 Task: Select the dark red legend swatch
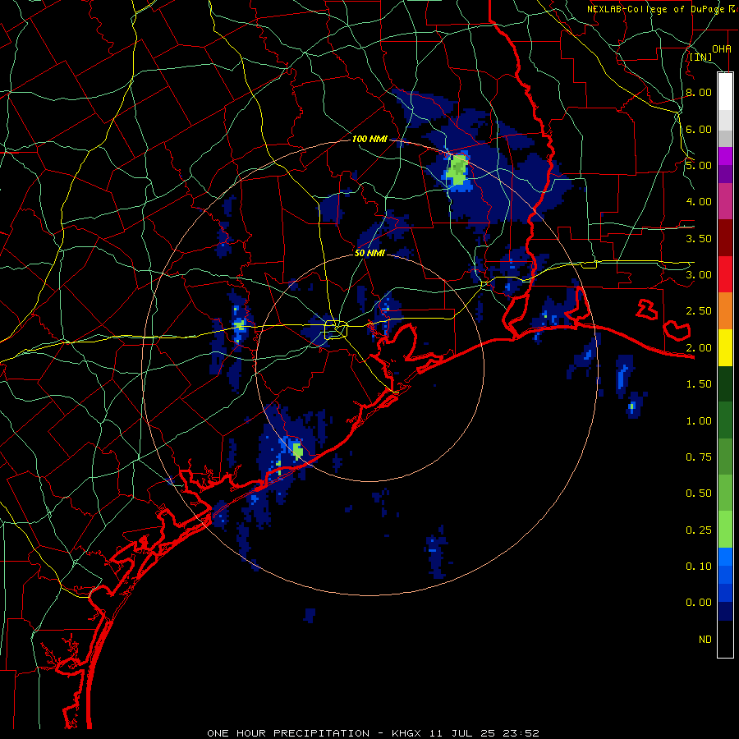pyautogui.click(x=725, y=238)
